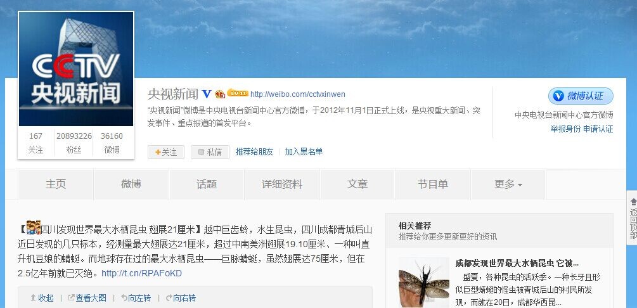This screenshot has height=308, width=637.
Task: Switch to the 话题 tab
Action: coord(207,184)
